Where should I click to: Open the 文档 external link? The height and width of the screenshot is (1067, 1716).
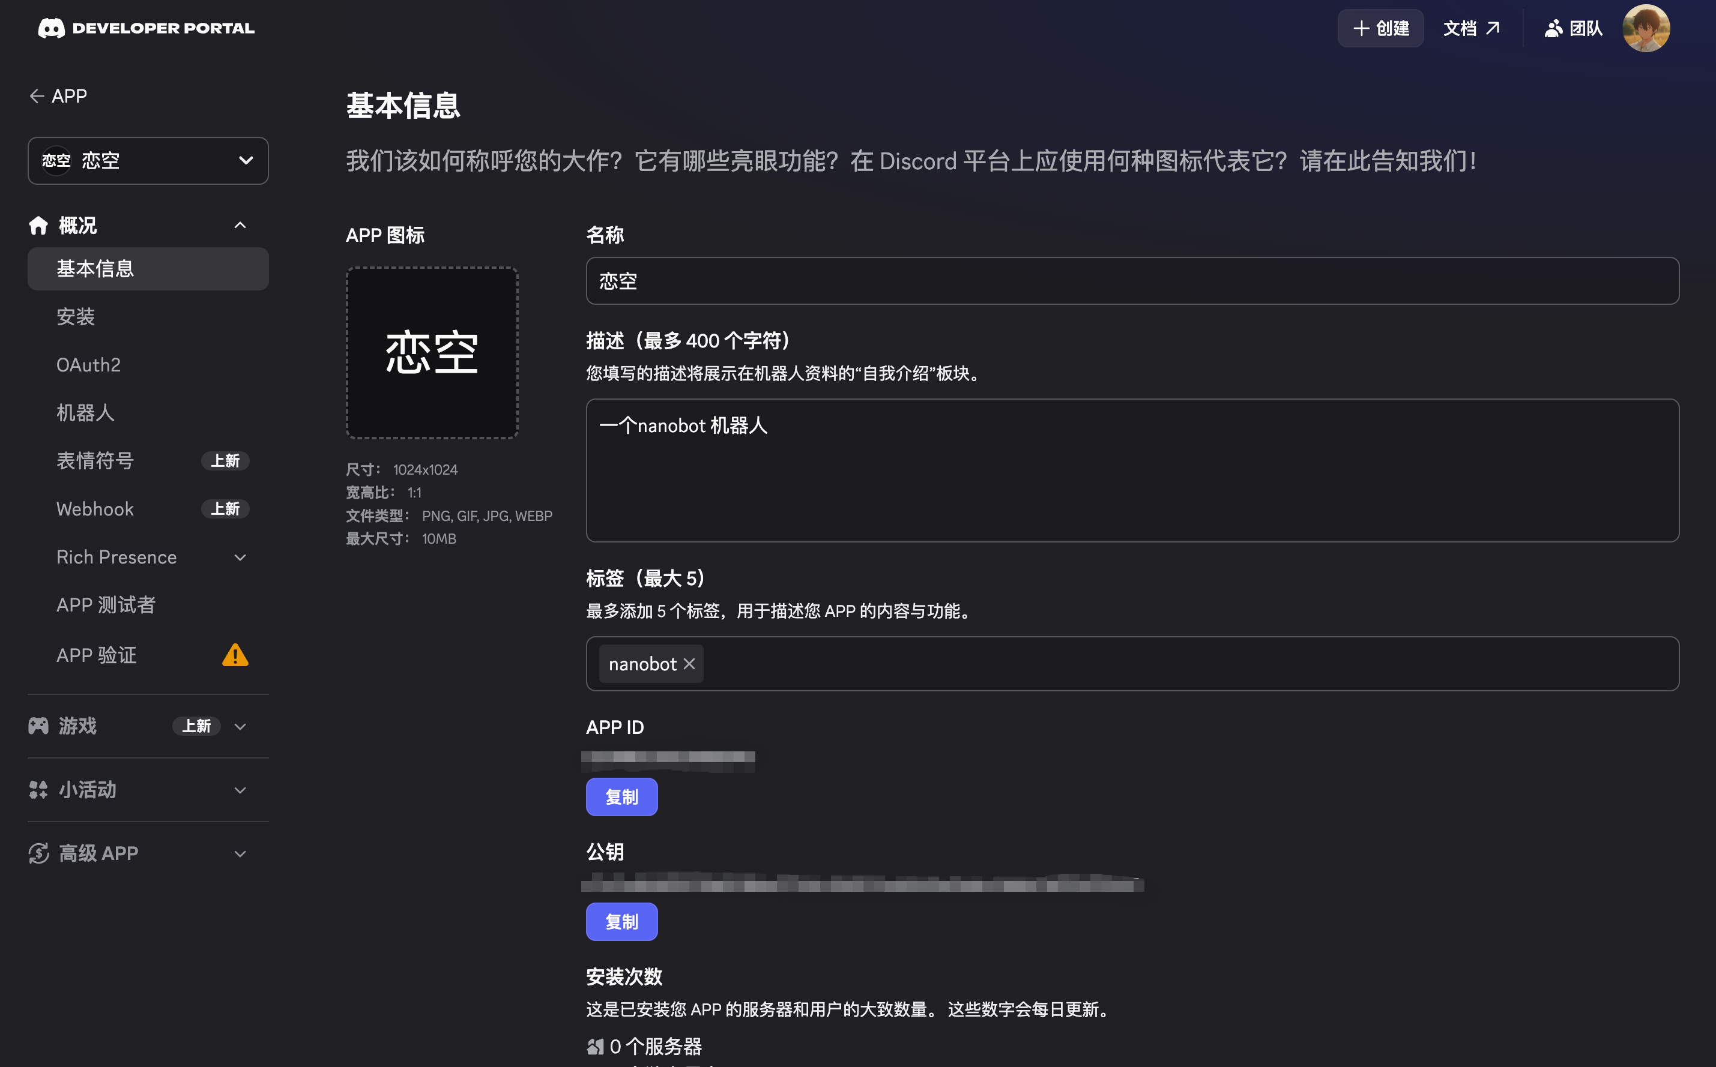tap(1471, 28)
